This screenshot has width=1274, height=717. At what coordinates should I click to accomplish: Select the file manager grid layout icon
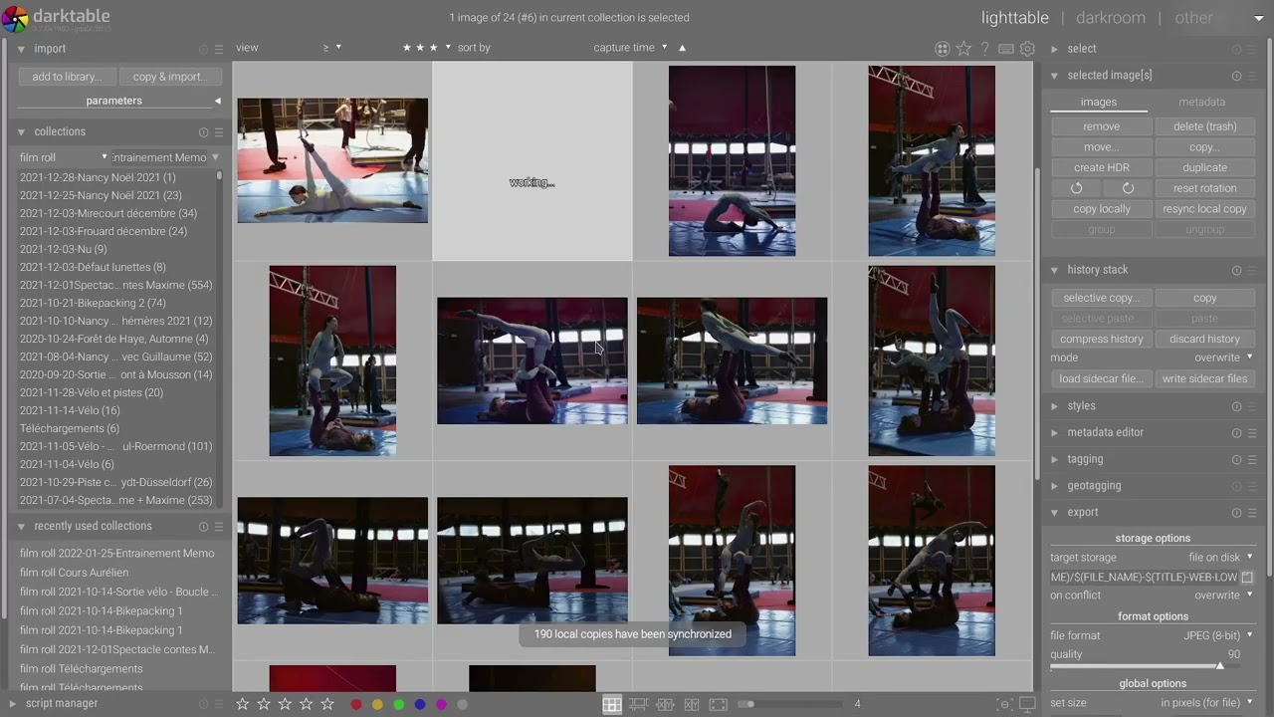click(612, 705)
